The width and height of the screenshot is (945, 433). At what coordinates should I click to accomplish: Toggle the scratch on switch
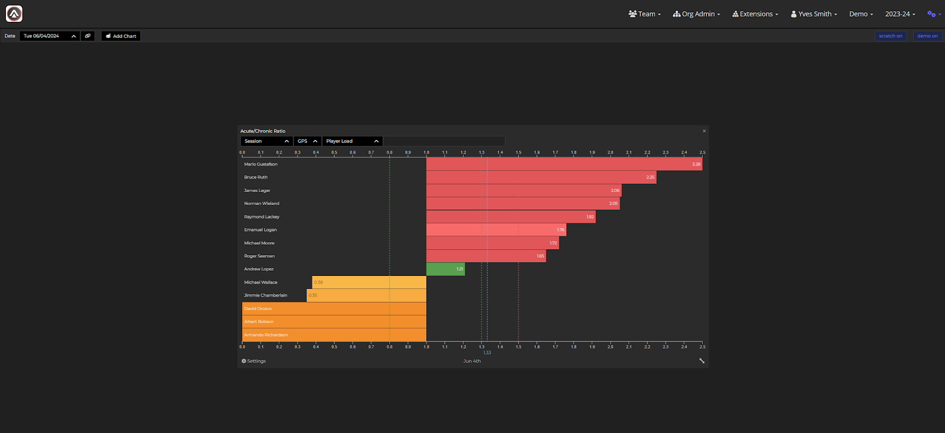(x=891, y=36)
